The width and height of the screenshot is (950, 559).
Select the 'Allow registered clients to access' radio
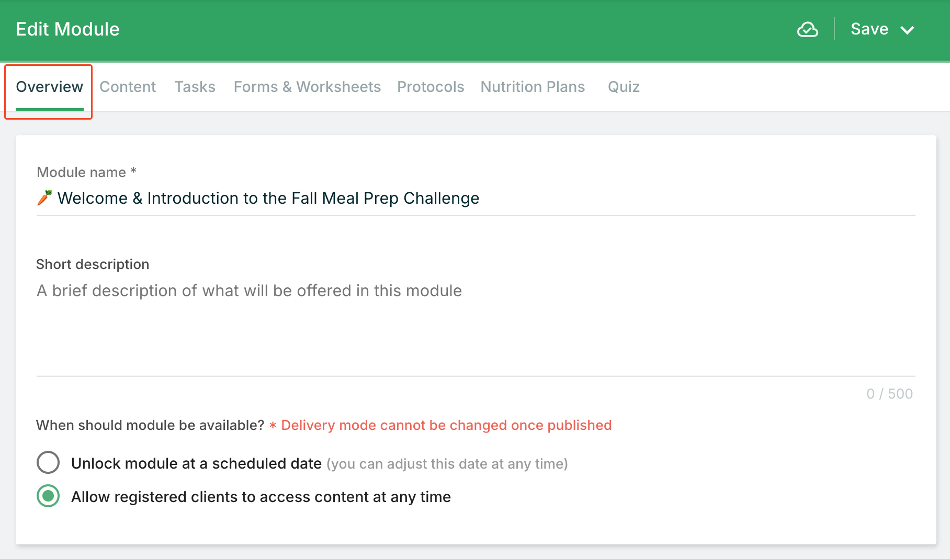tap(48, 496)
